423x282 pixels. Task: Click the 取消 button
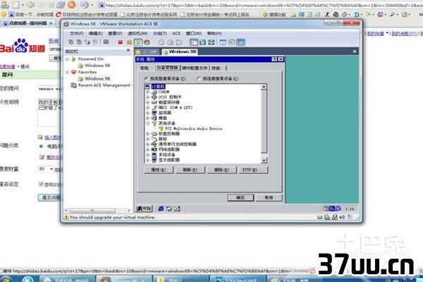(x=269, y=198)
